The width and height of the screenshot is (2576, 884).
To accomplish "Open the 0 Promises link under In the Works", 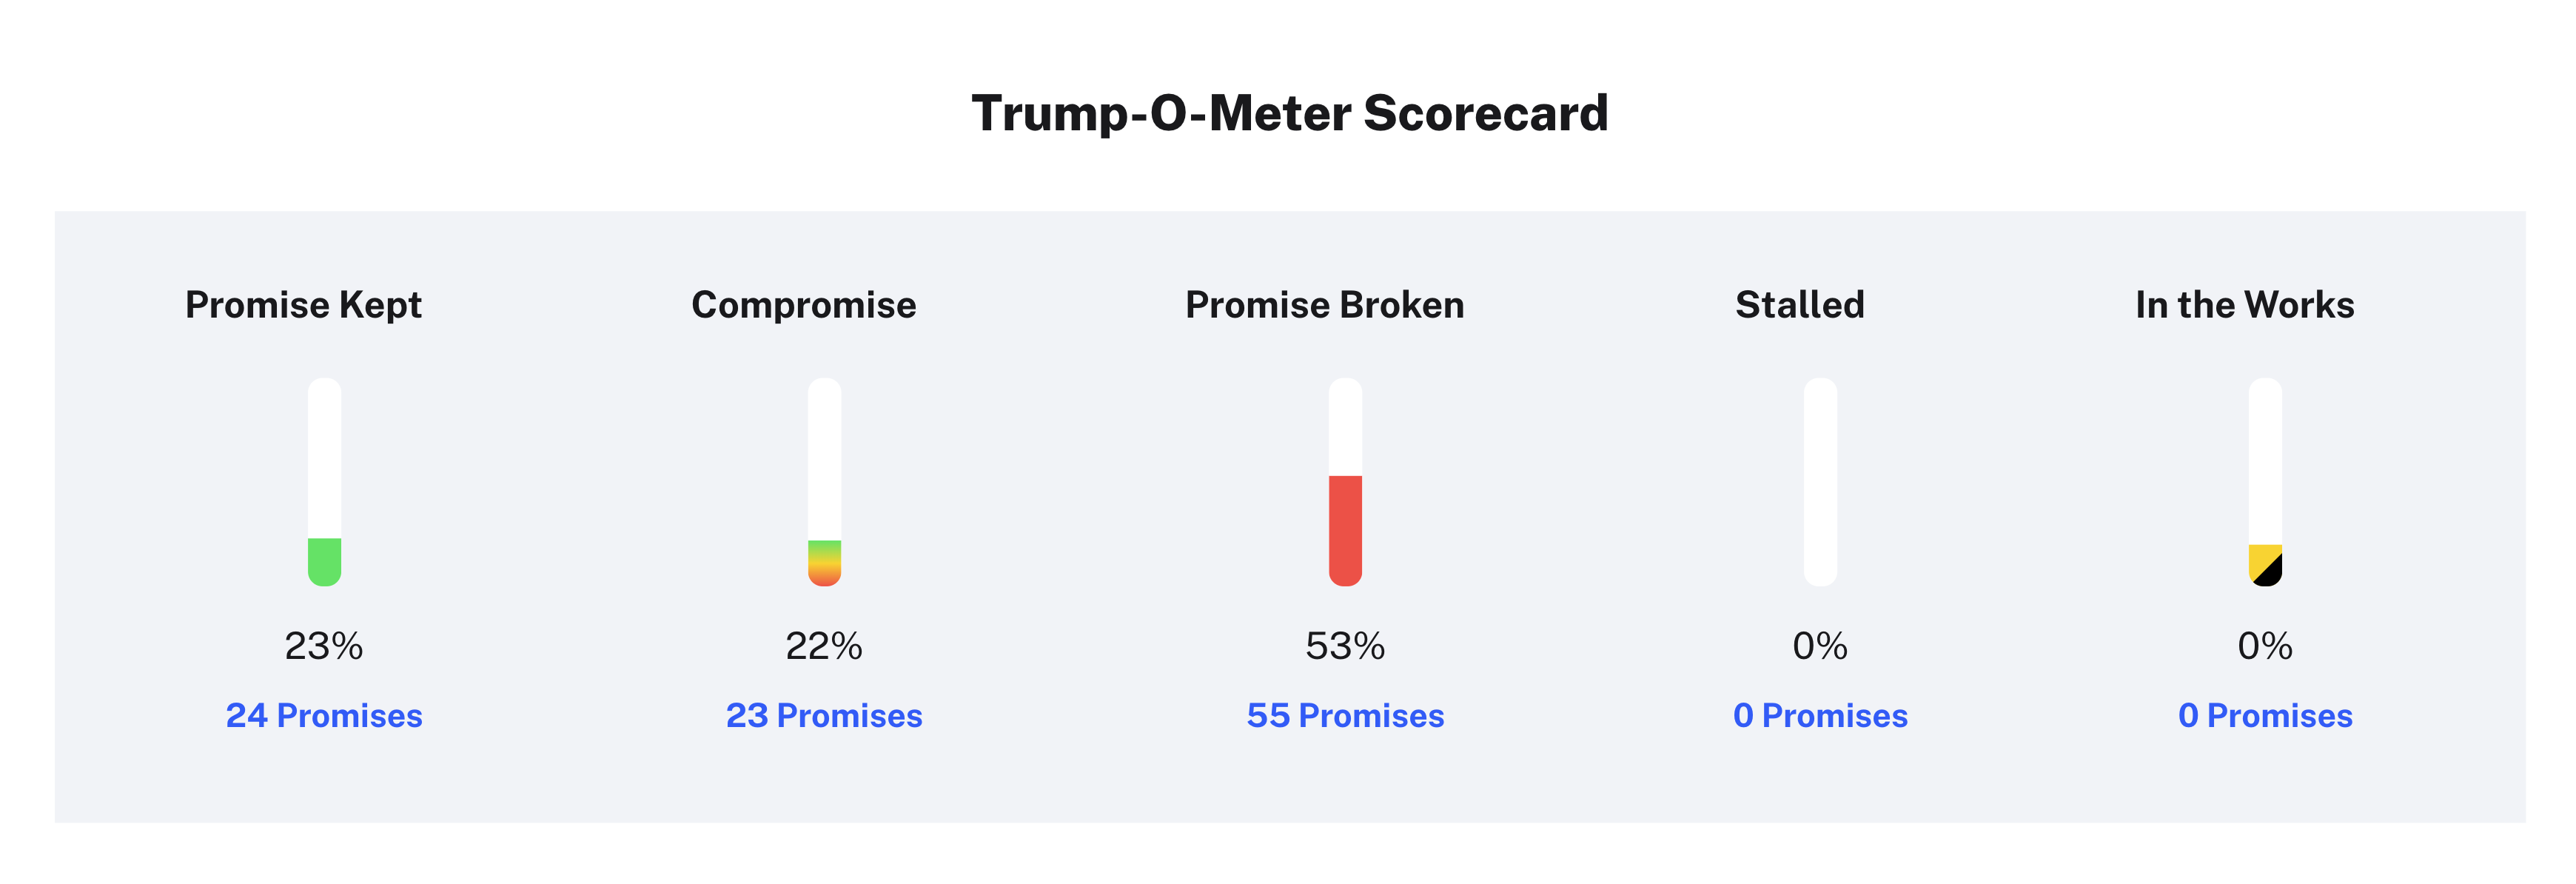I will coord(2265,716).
